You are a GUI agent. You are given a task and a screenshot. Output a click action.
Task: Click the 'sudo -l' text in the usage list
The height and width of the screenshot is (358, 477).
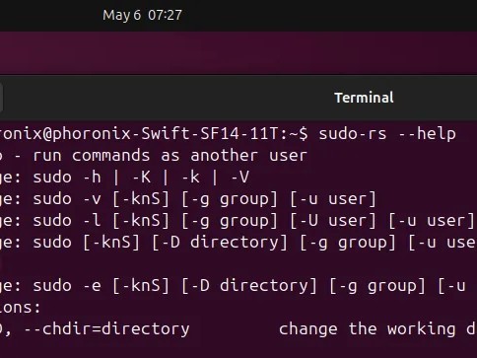click(67, 221)
